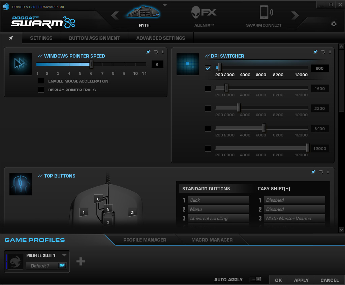The image size is (345, 285).
Task: Open the Swarm Connect phone icon
Action: click(x=266, y=12)
